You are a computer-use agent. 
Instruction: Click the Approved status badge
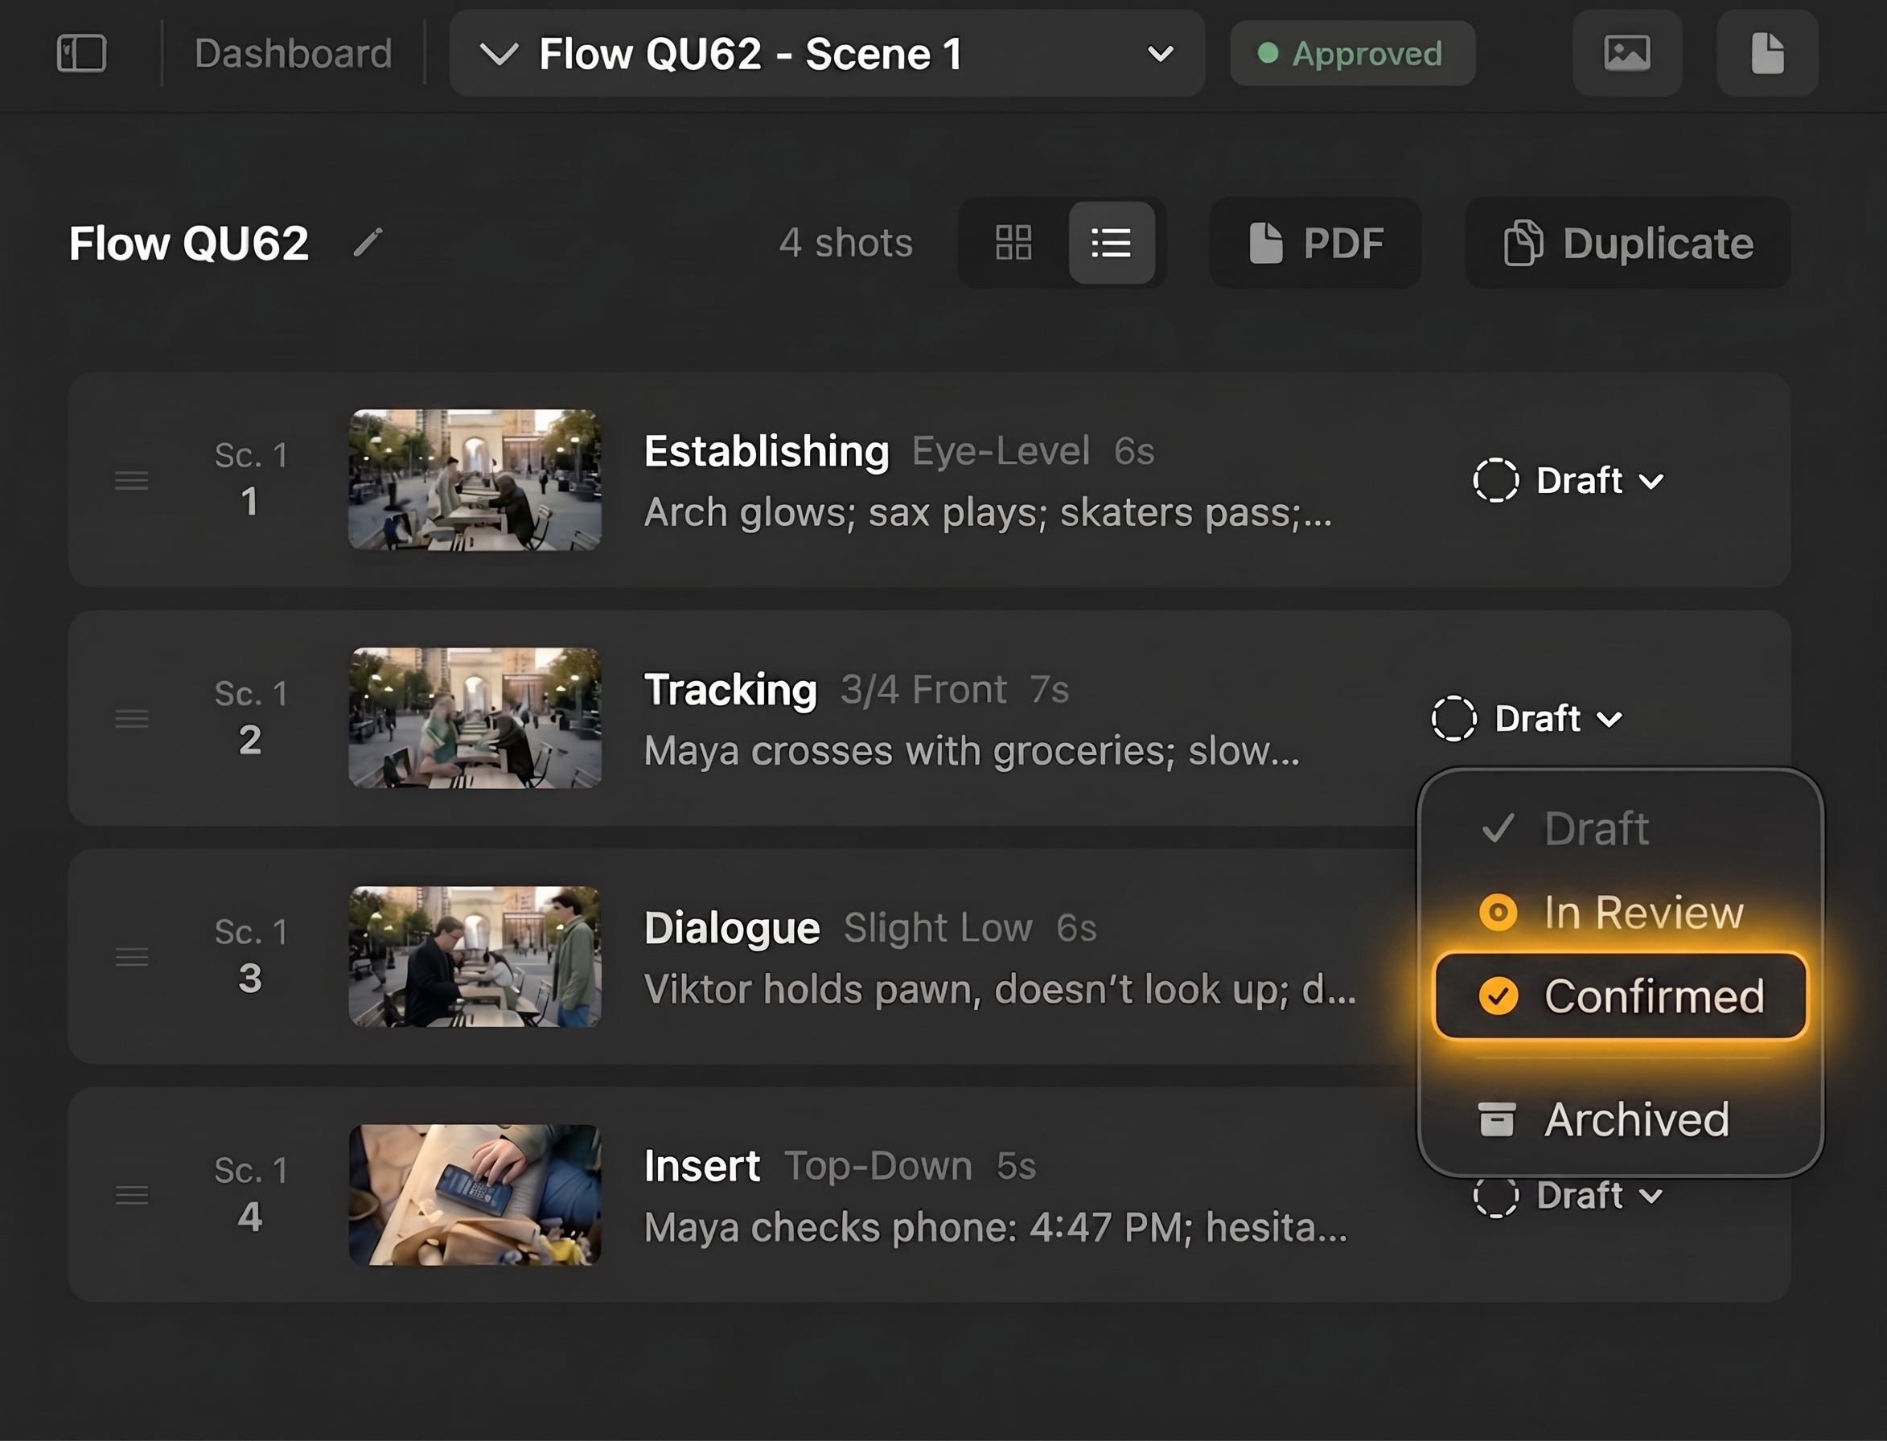point(1352,53)
